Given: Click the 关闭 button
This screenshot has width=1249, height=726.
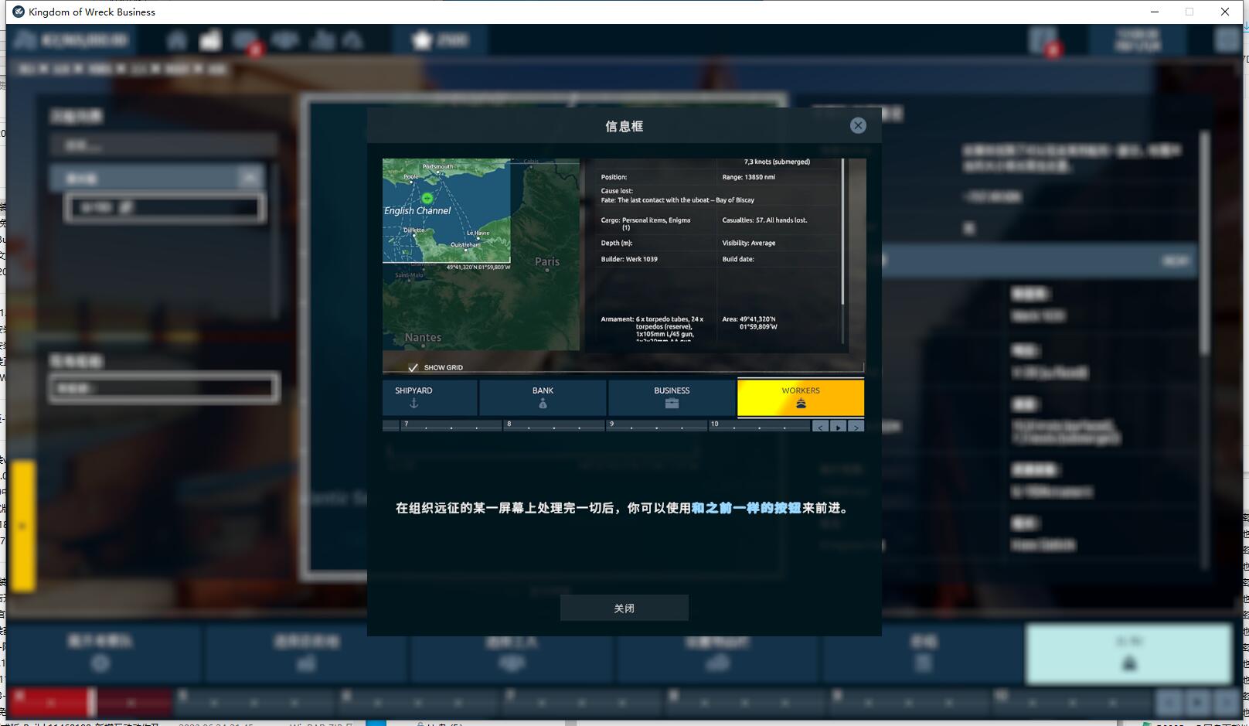Looking at the screenshot, I should (624, 608).
